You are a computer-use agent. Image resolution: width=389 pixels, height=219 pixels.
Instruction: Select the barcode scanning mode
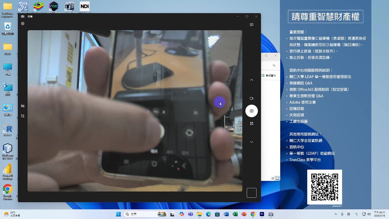pos(252,123)
